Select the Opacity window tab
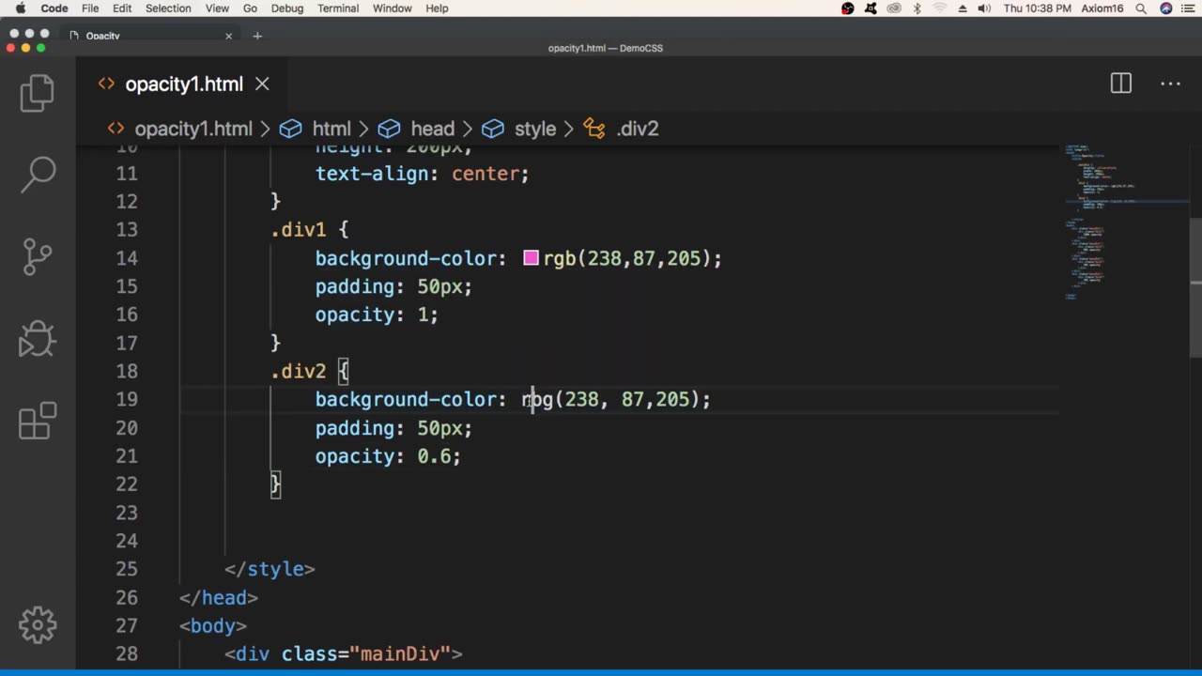 click(150, 36)
